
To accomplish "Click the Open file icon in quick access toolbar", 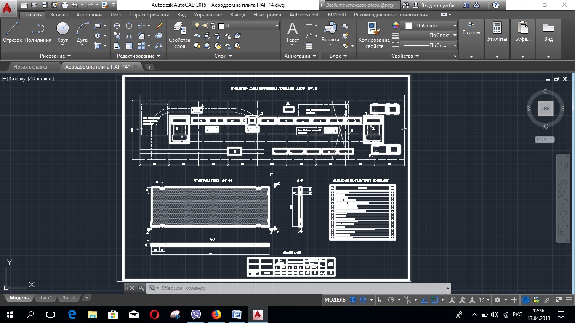I will coord(35,5).
